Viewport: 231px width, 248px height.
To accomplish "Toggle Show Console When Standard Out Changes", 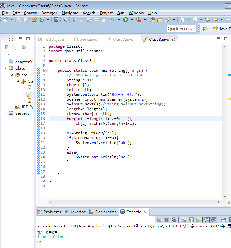I will [x=206, y=220].
